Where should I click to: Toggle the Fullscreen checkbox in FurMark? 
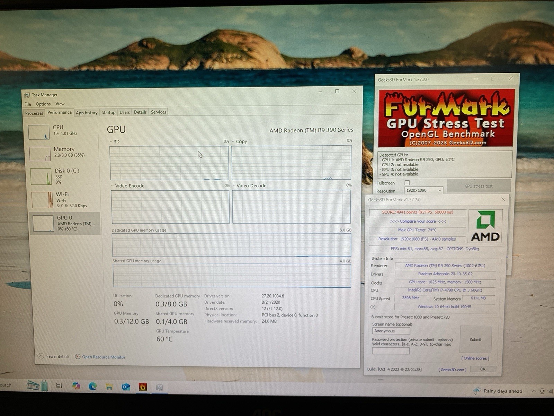[407, 183]
